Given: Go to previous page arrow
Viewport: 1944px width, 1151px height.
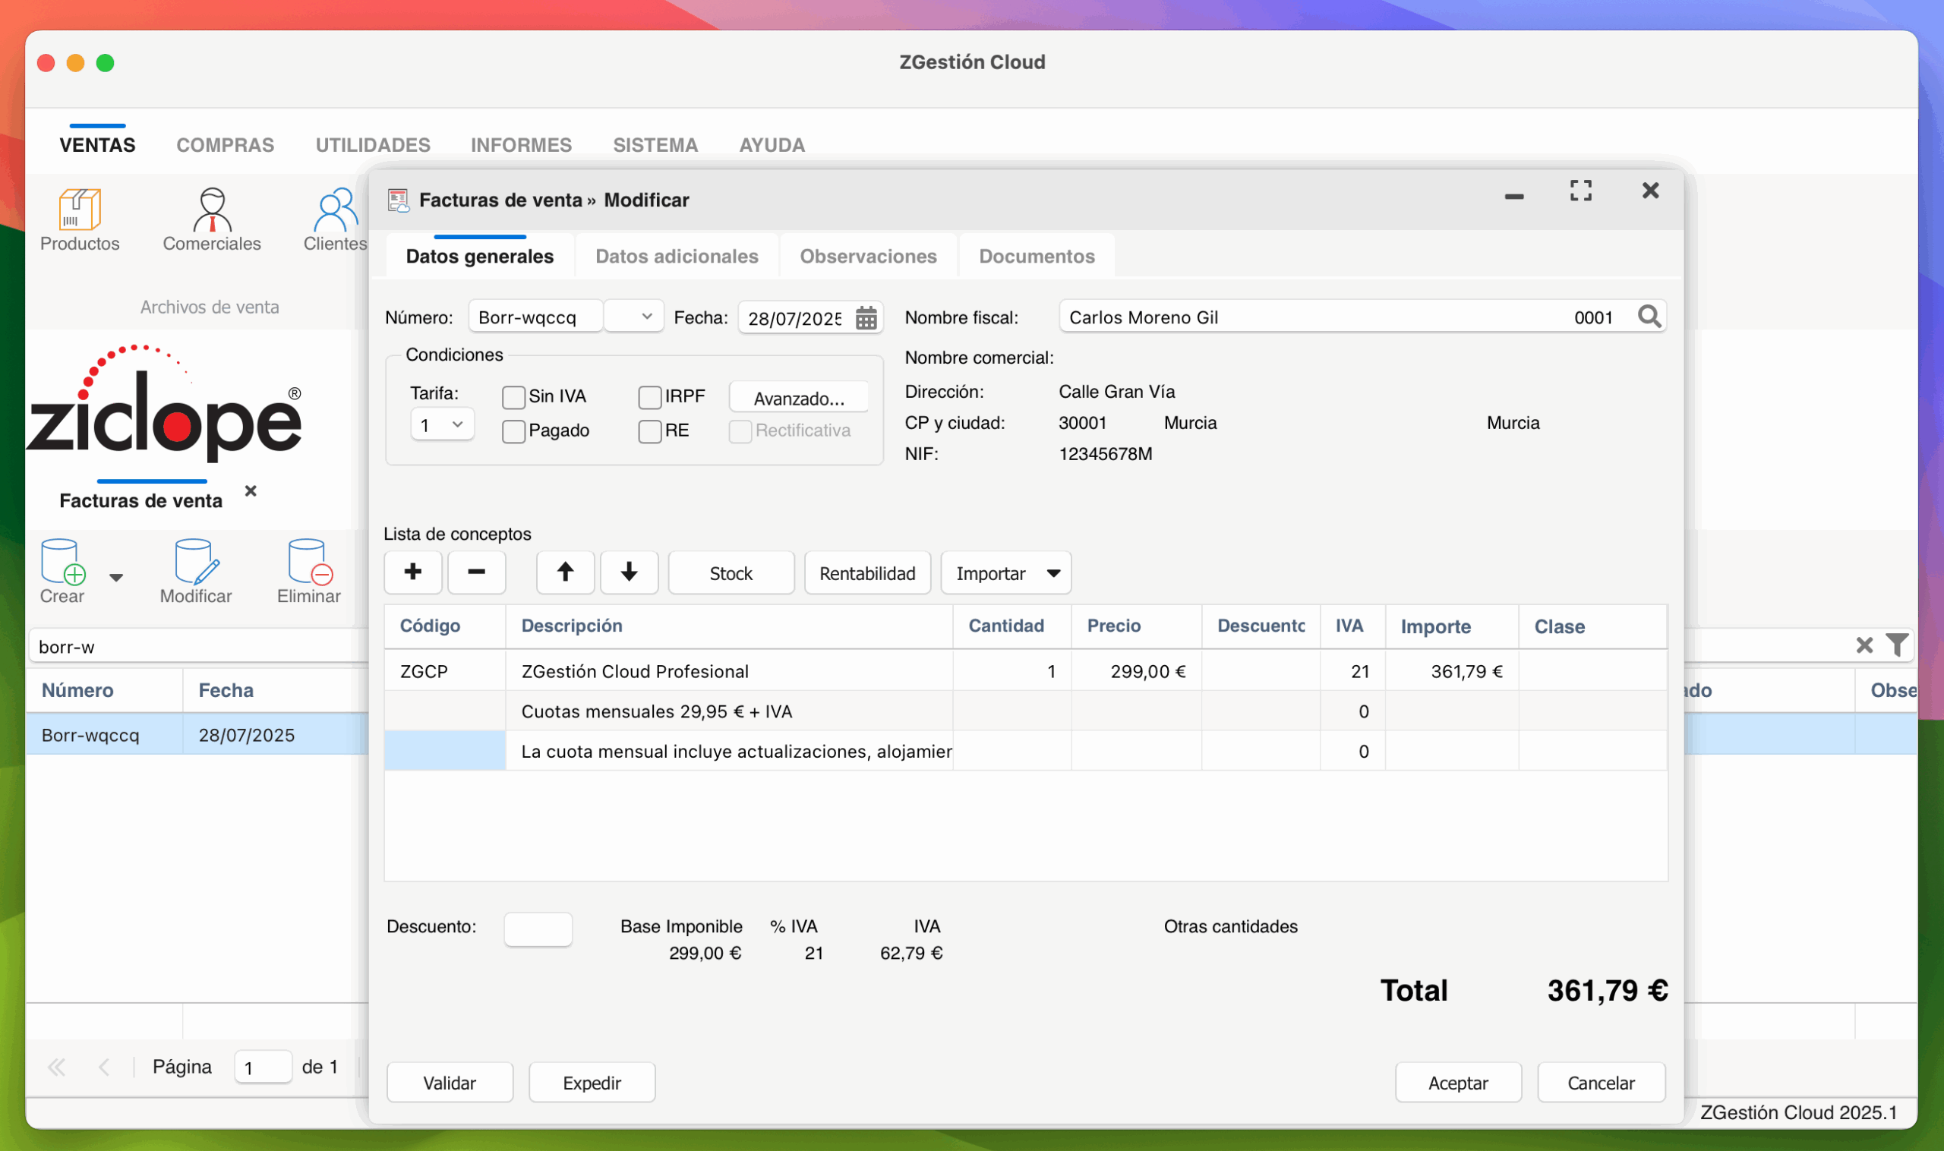Looking at the screenshot, I should [x=104, y=1067].
